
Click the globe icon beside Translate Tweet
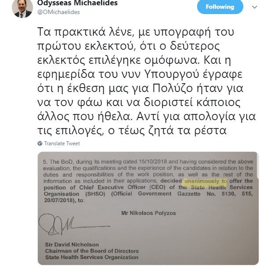coord(40,143)
